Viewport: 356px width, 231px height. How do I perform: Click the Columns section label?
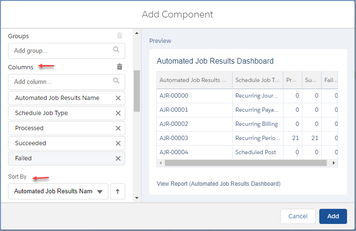[21, 67]
